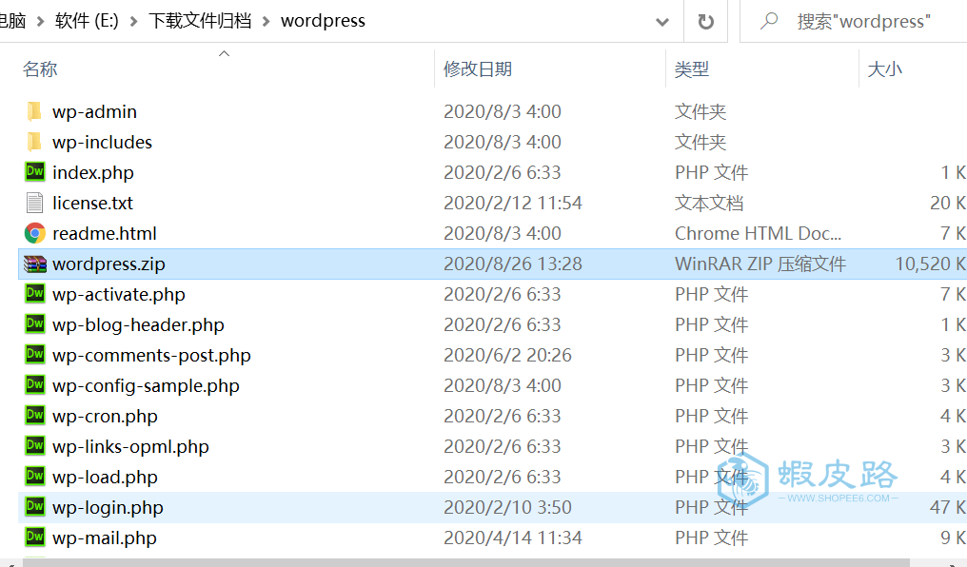The image size is (967, 567).
Task: Click the date 2020/4/14 11:34
Action: [513, 538]
